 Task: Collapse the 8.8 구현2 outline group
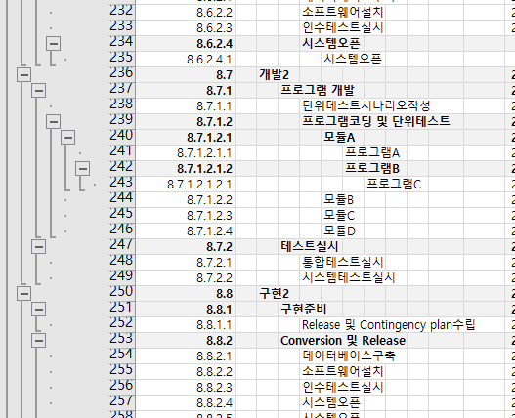click(24, 294)
